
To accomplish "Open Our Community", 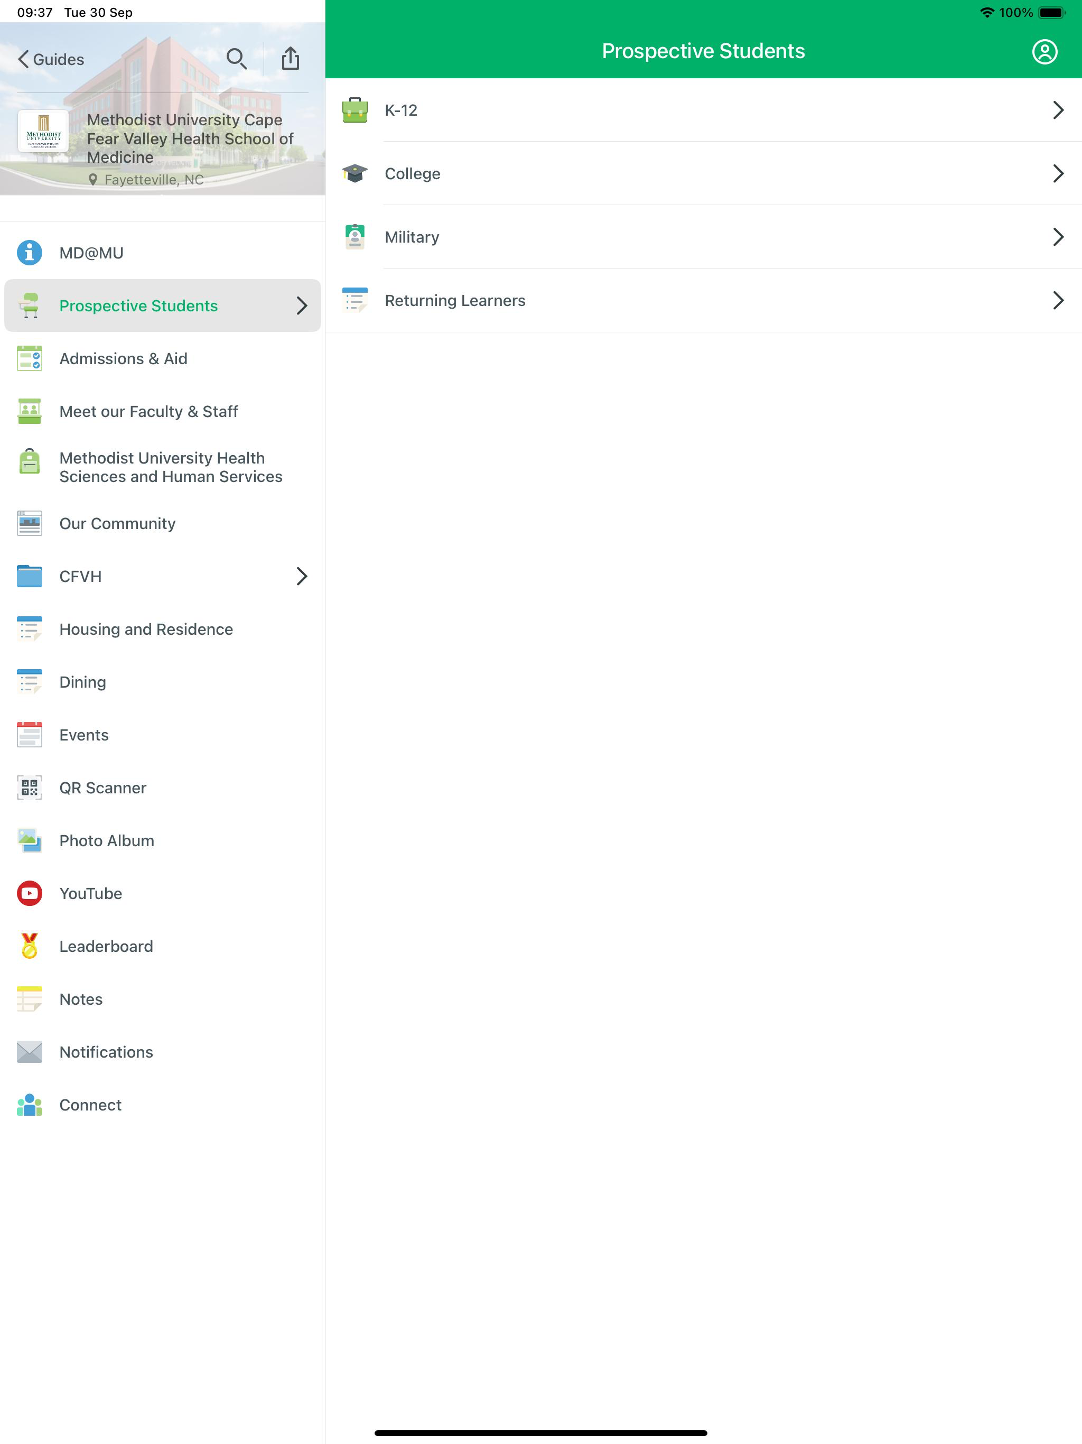I will point(163,524).
